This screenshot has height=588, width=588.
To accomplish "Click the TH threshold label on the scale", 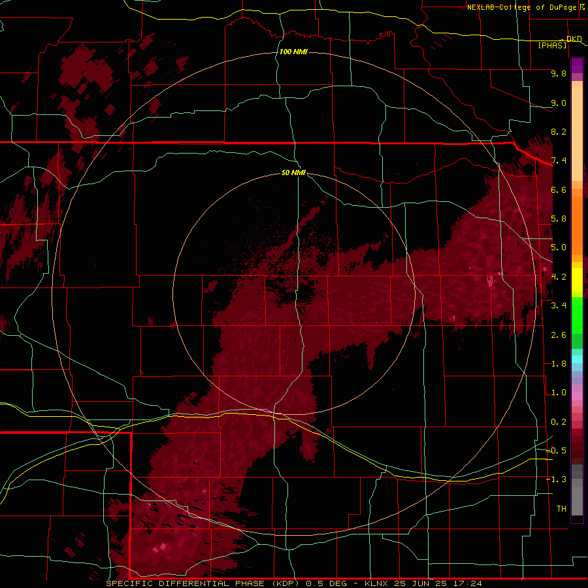I will point(561,509).
